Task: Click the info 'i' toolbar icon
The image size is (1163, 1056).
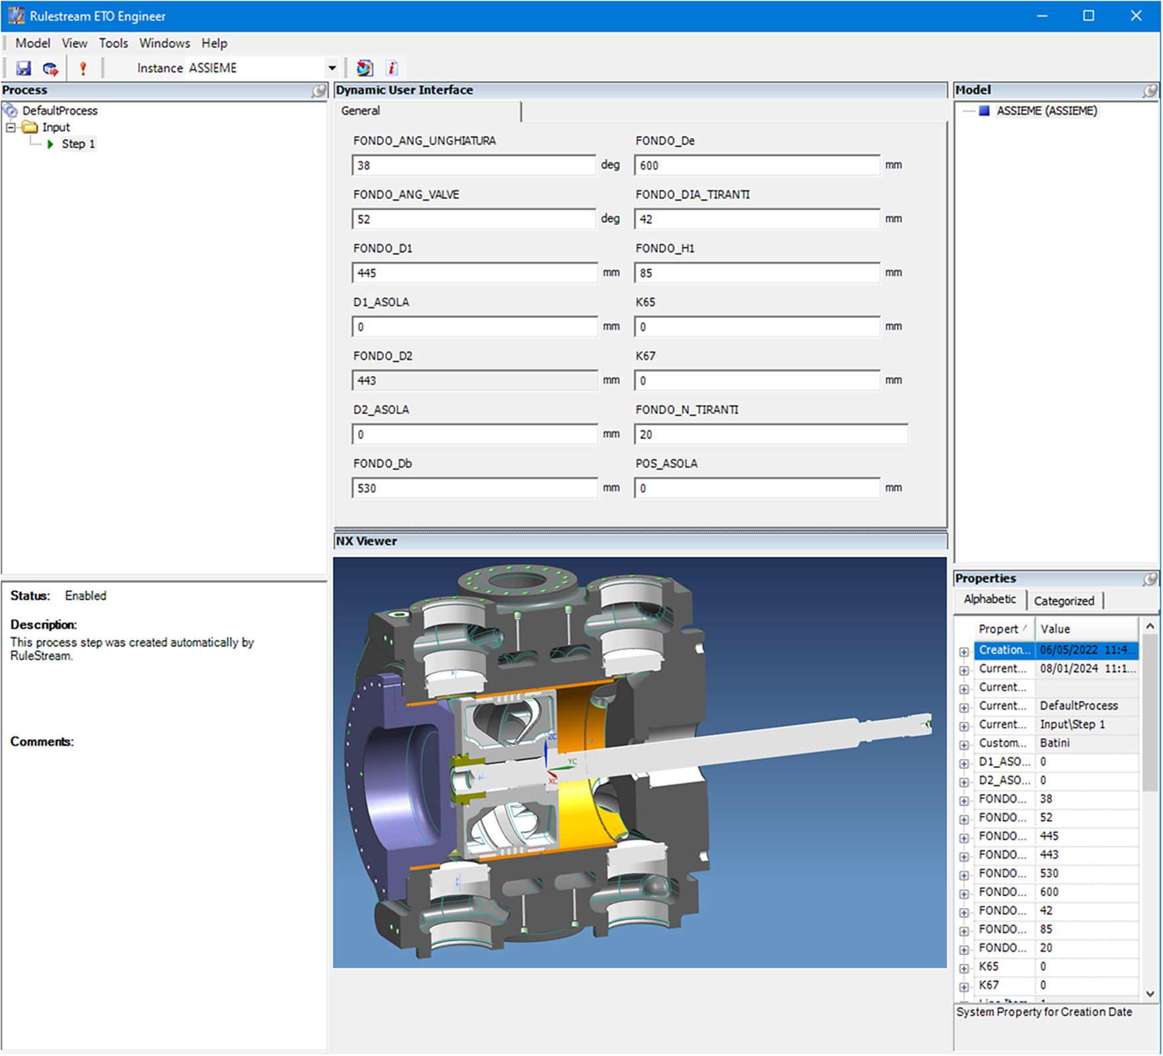Action: (392, 68)
